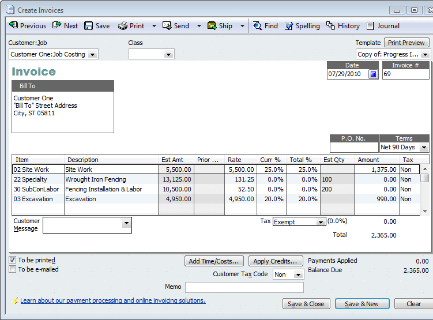Click the History icon
433x320 pixels.
click(330, 26)
